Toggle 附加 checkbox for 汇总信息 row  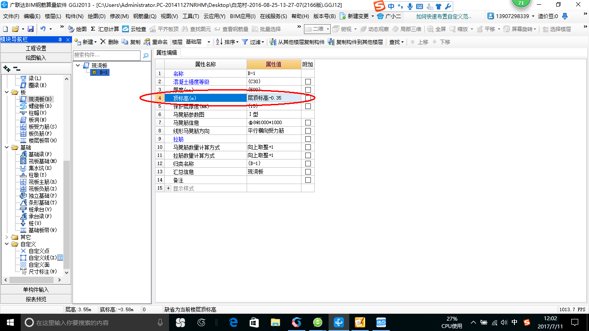[x=308, y=172]
